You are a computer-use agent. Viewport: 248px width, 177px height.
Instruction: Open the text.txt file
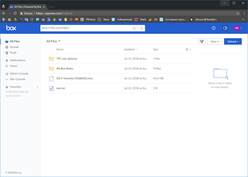(x=61, y=88)
